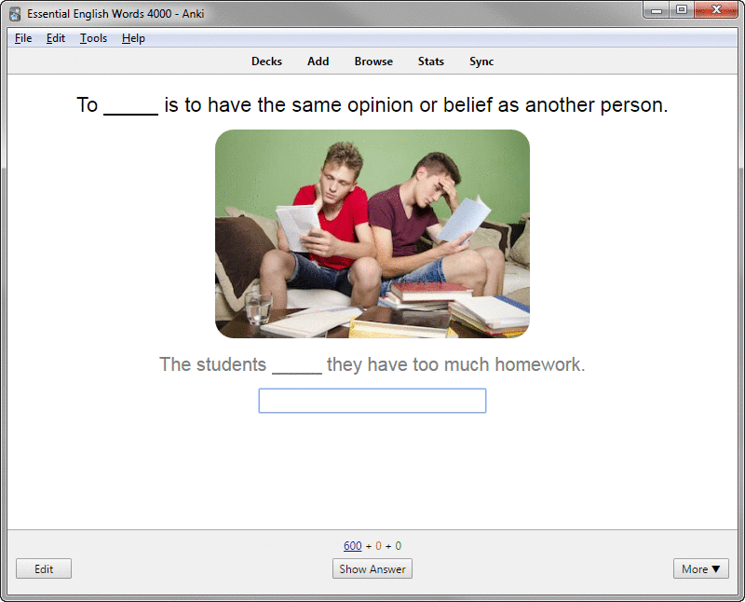Go to the Decks screen
The image size is (745, 602).
(266, 62)
